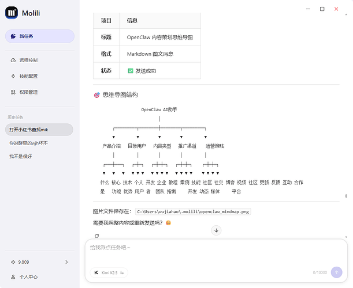The width and height of the screenshot is (353, 288).
Task: Click the 产品介绍 mind map node
Action: tap(112, 146)
